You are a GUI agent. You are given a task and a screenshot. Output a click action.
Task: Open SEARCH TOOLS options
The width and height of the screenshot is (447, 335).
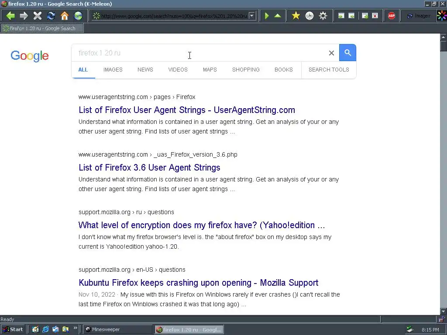pyautogui.click(x=329, y=70)
